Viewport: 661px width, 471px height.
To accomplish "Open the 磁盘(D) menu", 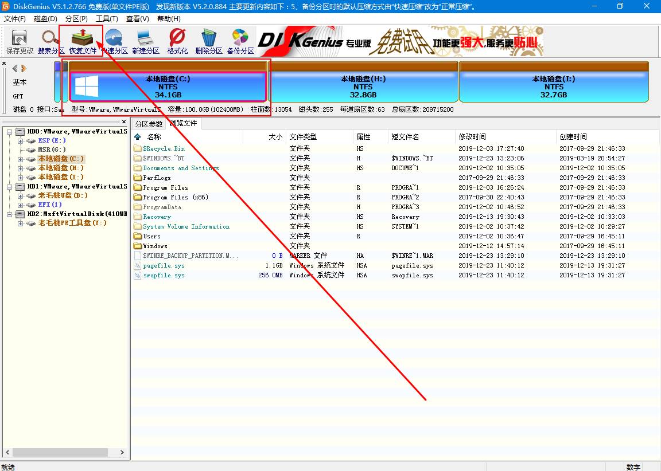I will click(45, 19).
